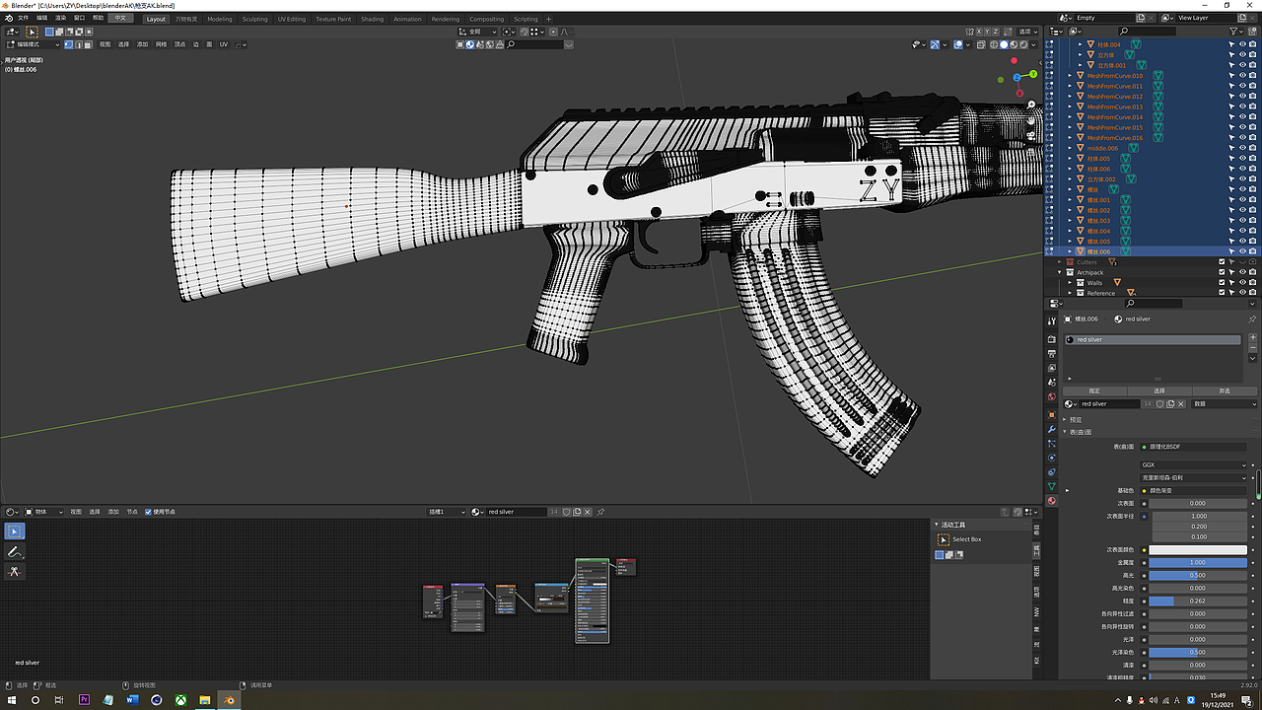1262x710 pixels.
Task: Open the GGX distribution dropdown
Action: point(1193,464)
